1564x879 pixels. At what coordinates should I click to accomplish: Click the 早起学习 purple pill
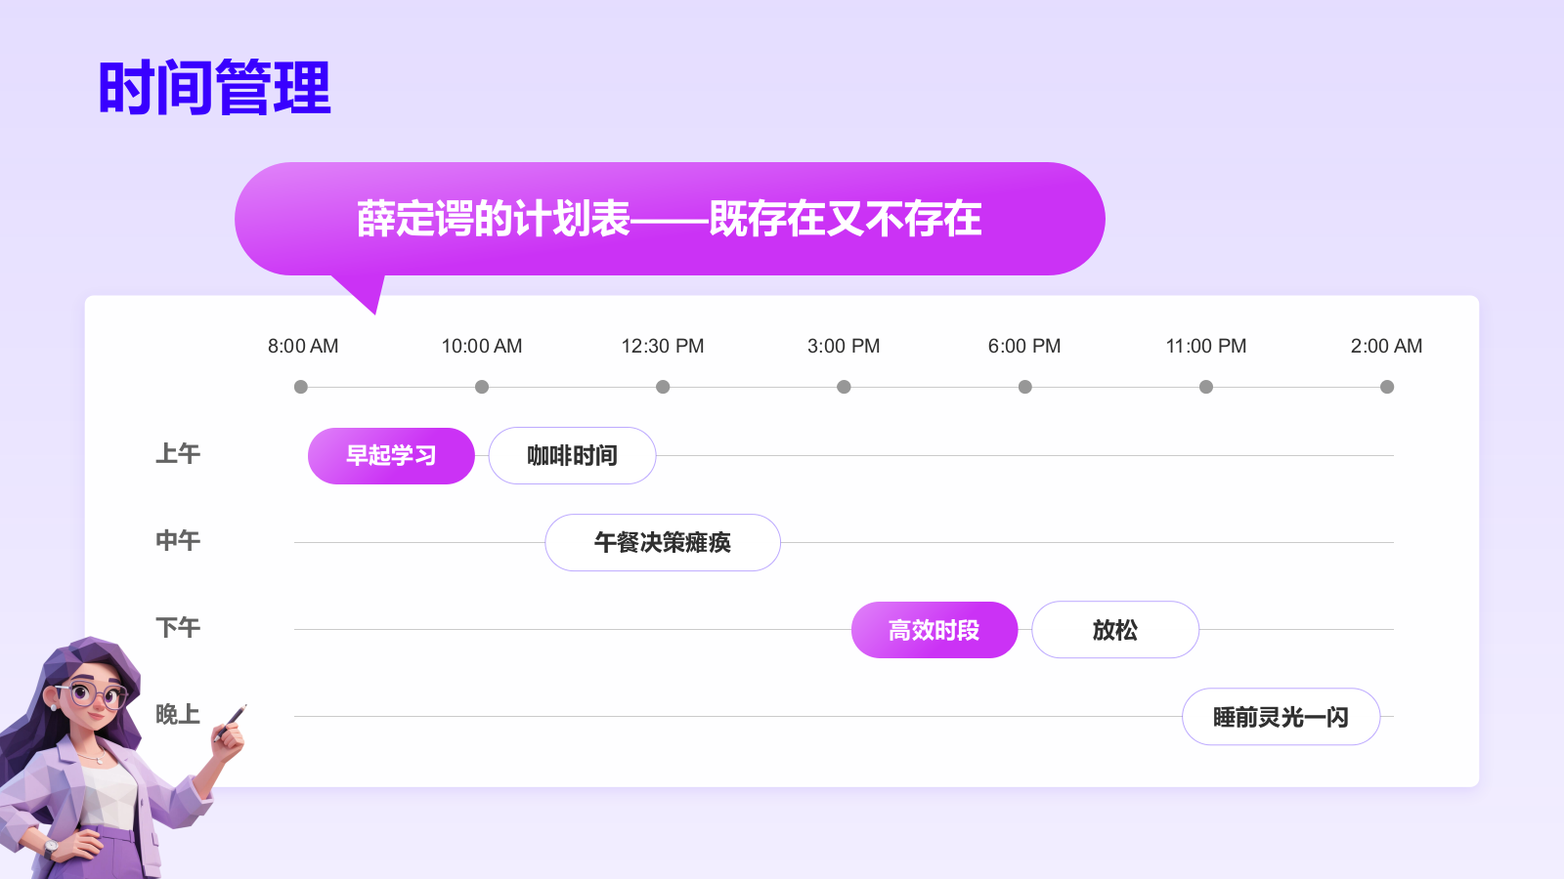(391, 456)
